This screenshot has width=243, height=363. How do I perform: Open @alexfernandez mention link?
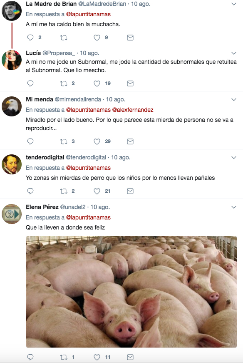coord(133,110)
